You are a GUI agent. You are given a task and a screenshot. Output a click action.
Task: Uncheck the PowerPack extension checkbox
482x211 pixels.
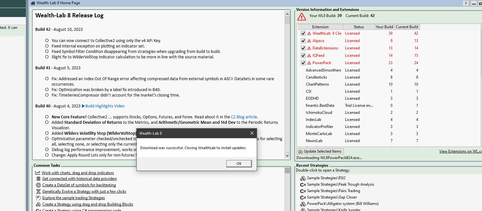[303, 63]
